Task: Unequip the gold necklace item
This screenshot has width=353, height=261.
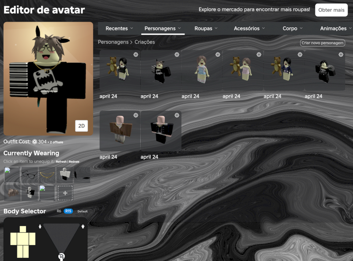Action: coord(47,175)
